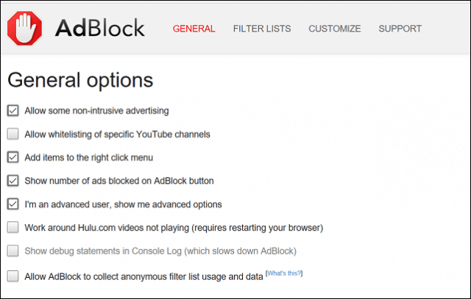Uncheck Add items to right click menu
The height and width of the screenshot is (299, 471).
(x=13, y=157)
